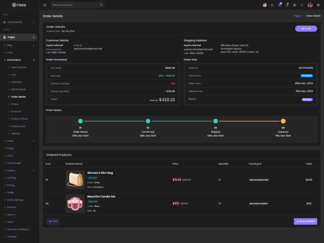Open the apps grid shortcut icon
The image size is (324, 243).
point(294,5)
